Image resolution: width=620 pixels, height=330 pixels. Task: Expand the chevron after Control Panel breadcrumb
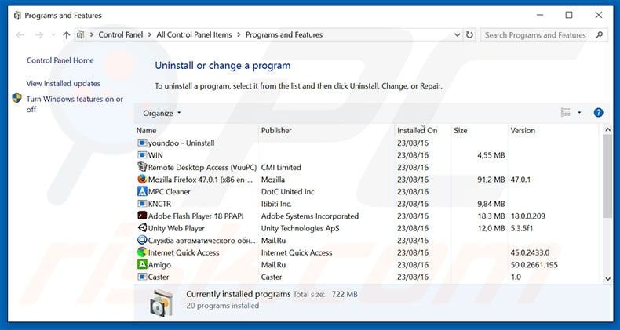pyautogui.click(x=150, y=34)
